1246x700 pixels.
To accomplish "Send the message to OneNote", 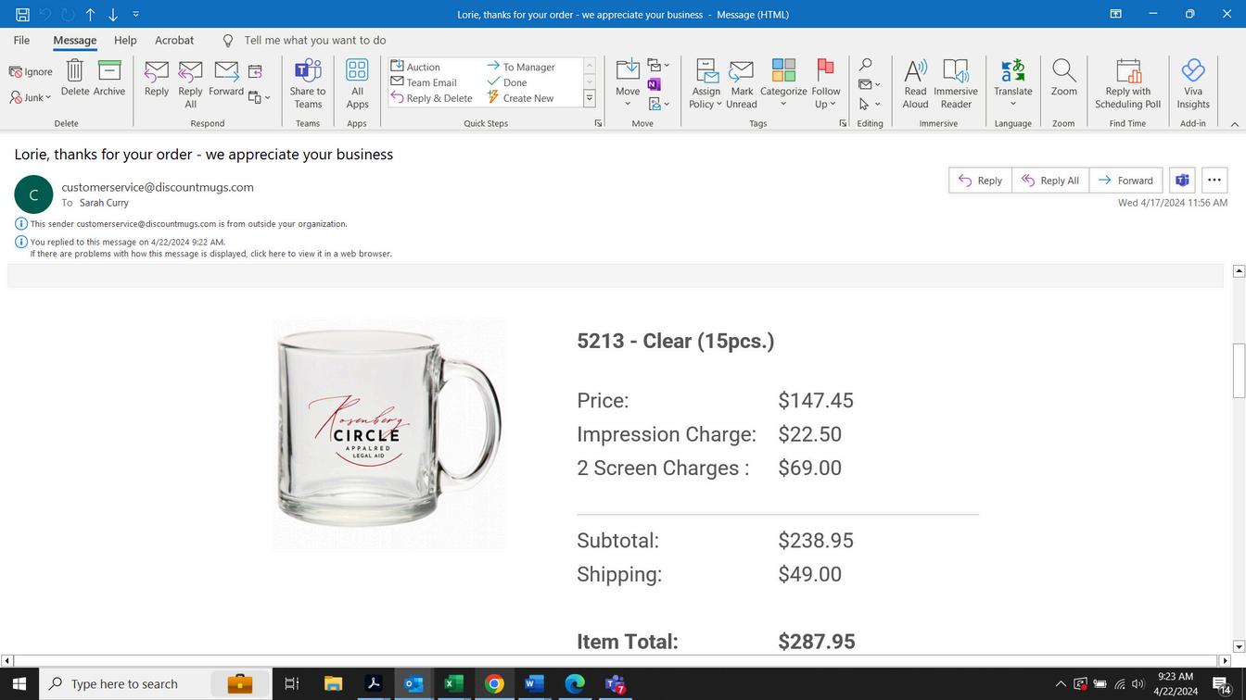I will tap(655, 84).
